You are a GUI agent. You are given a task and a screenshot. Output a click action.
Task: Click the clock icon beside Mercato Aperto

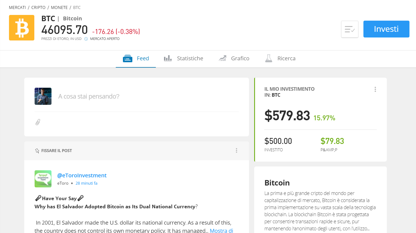point(86,39)
